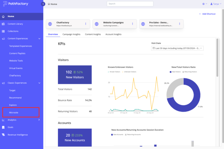224x149 pixels.
Task: Open the Website Campaigns shortcut options menu
Action: tap(133, 24)
